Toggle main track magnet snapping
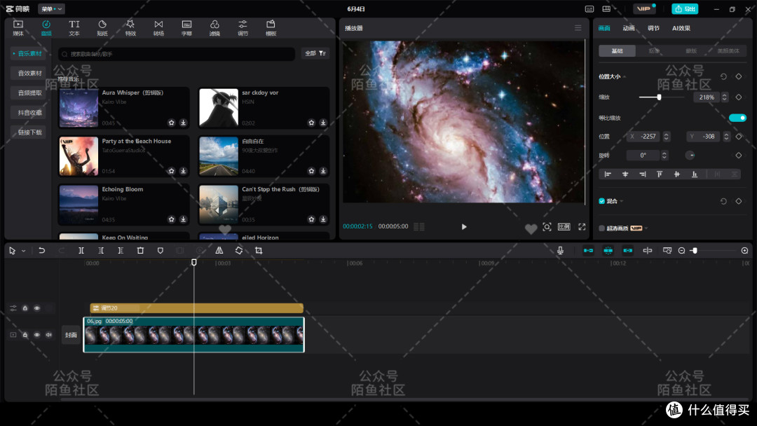Image resolution: width=757 pixels, height=426 pixels. (x=588, y=250)
